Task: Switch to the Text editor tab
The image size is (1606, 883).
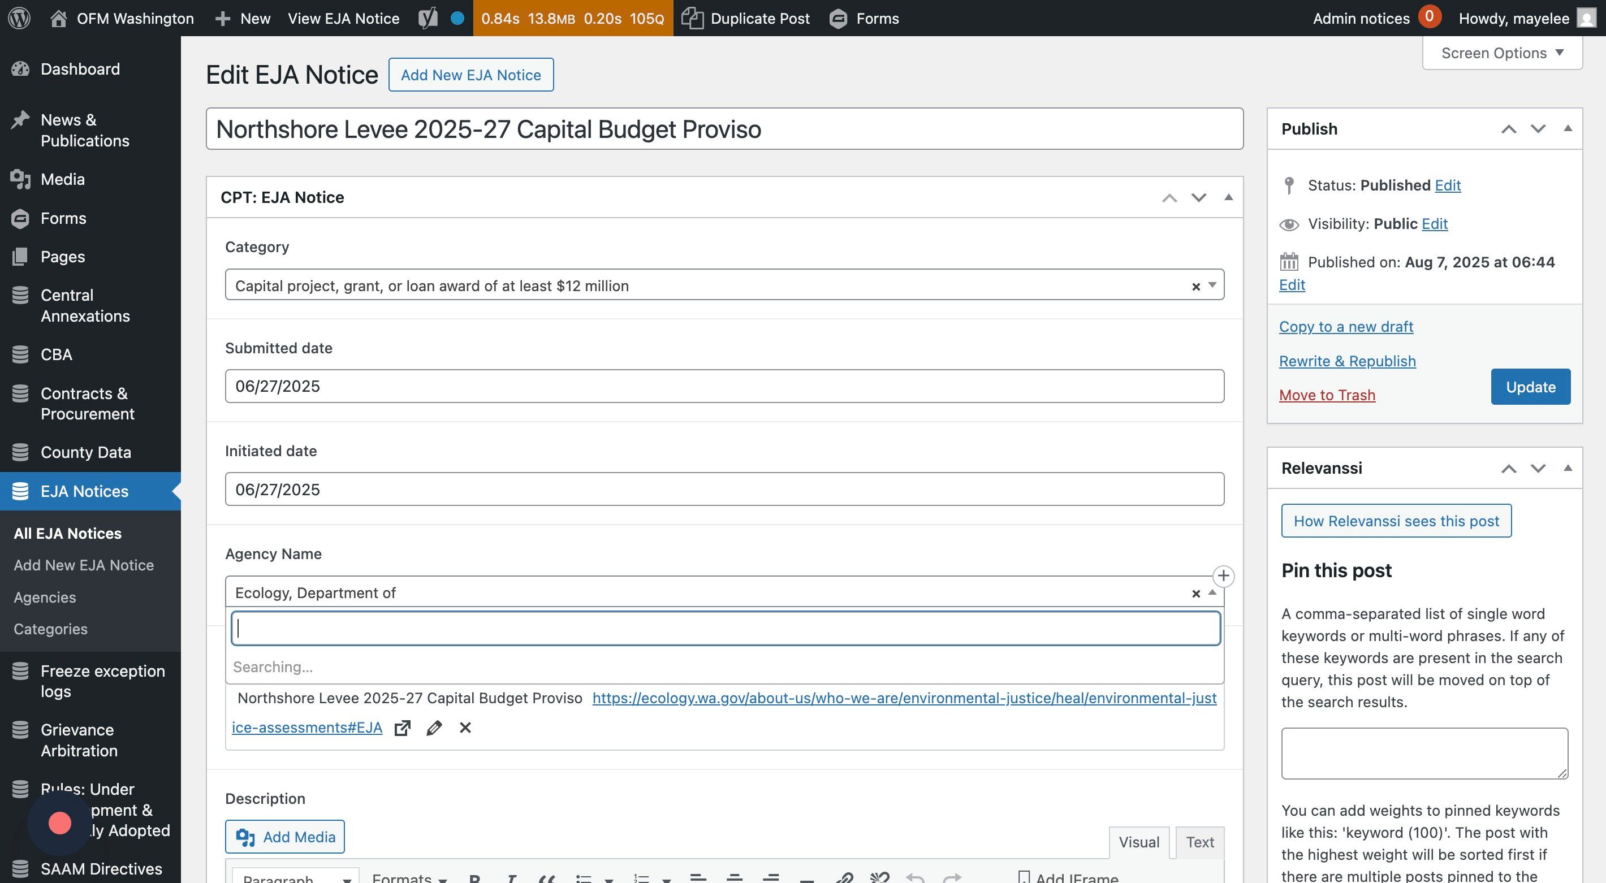Action: point(1199,842)
